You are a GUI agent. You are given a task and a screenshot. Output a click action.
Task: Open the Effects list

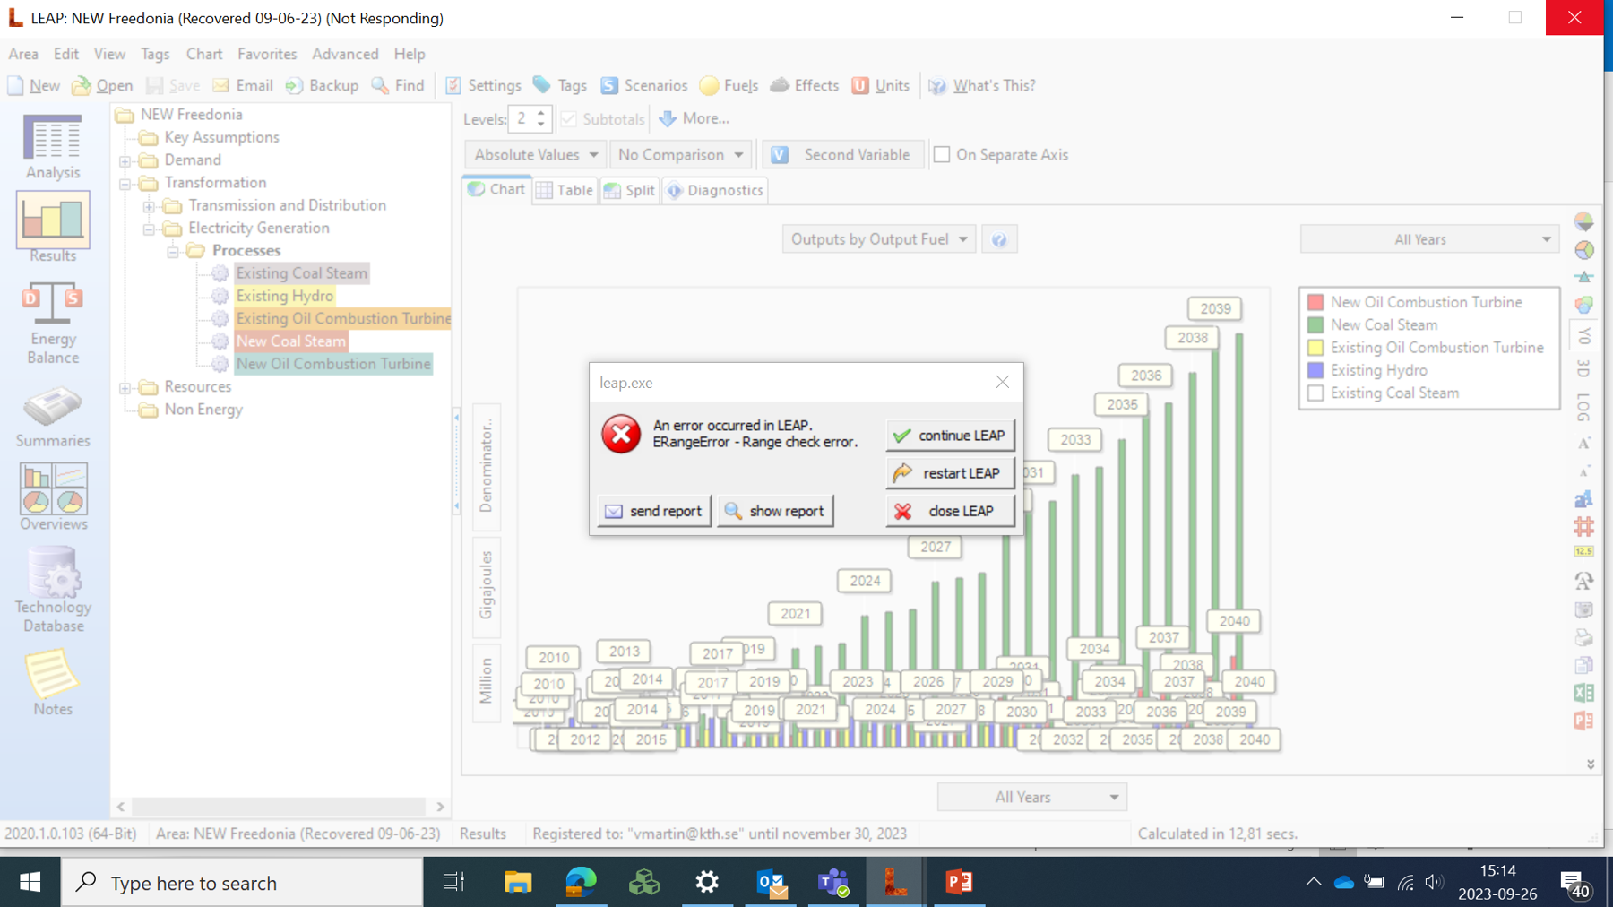[805, 85]
